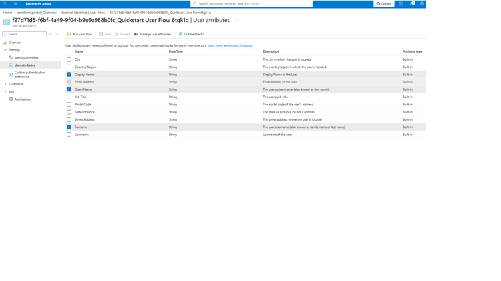Click the search resources input field
Viewport: 501px width, 281px height.
point(251,4)
